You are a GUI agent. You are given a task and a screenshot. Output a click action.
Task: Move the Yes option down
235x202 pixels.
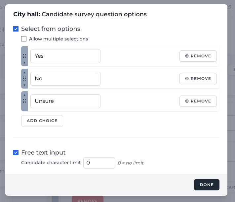[x=24, y=63]
